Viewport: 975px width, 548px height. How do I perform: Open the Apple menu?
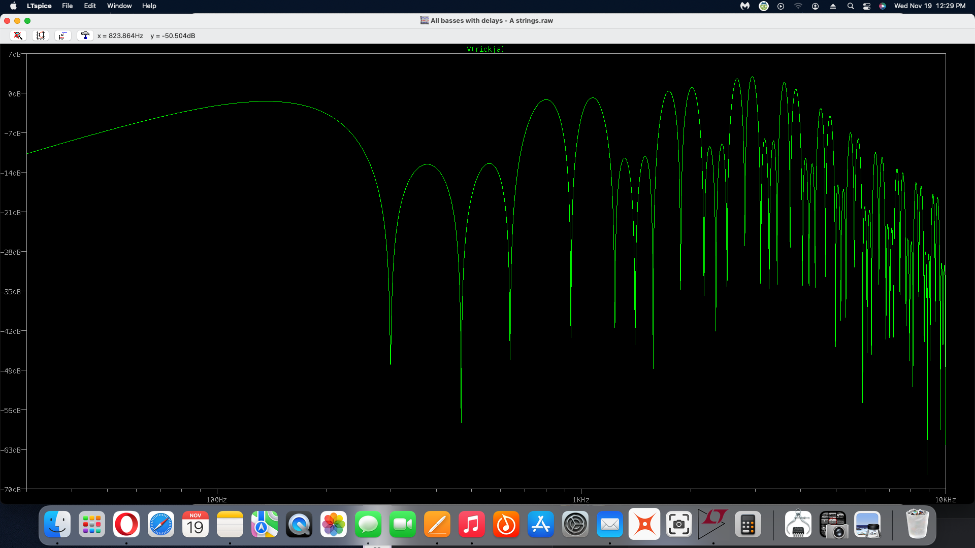point(14,6)
